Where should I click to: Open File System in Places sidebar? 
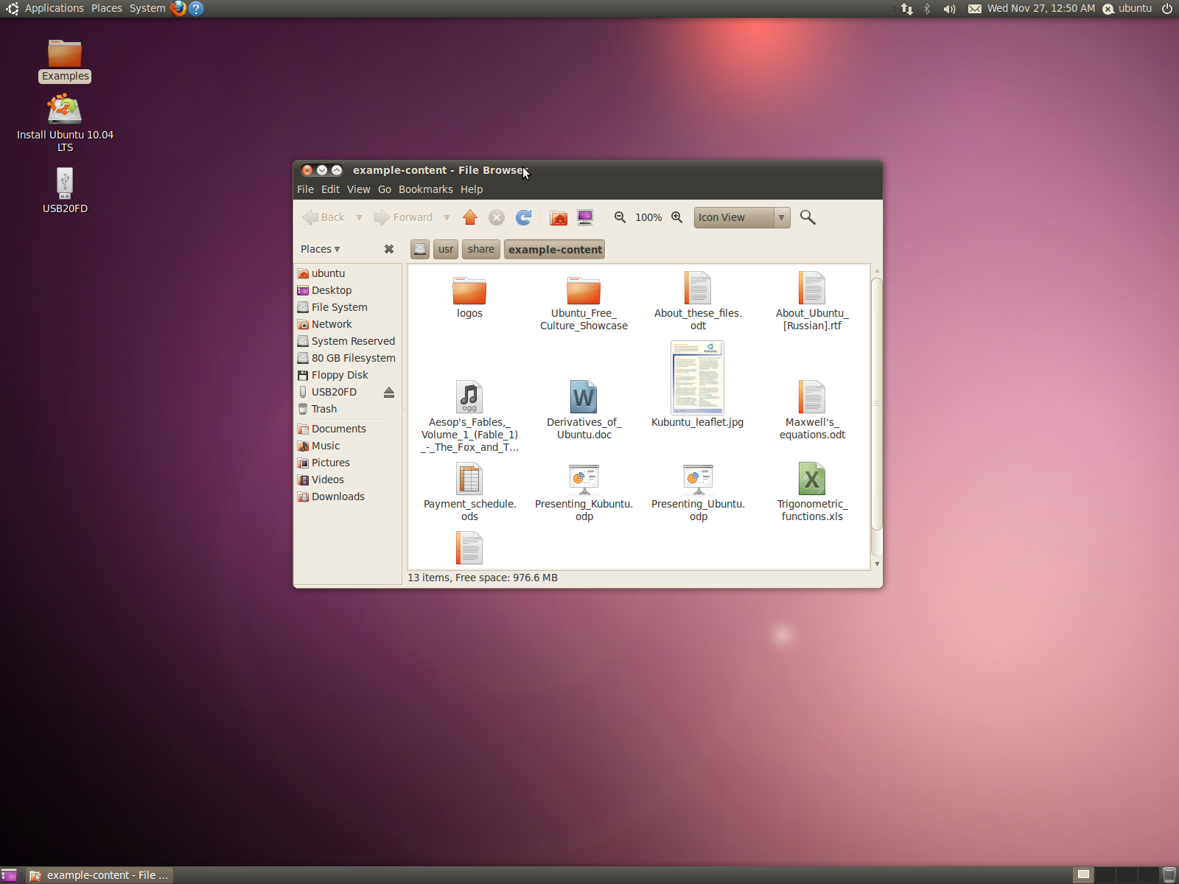[x=348, y=307]
